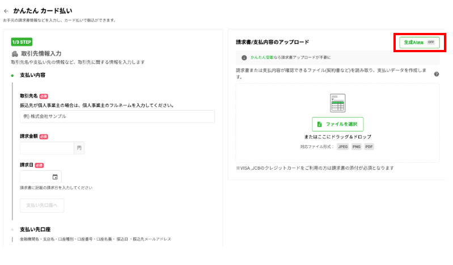Click the 請求日 date field
This screenshot has width=453, height=265.
point(40,177)
